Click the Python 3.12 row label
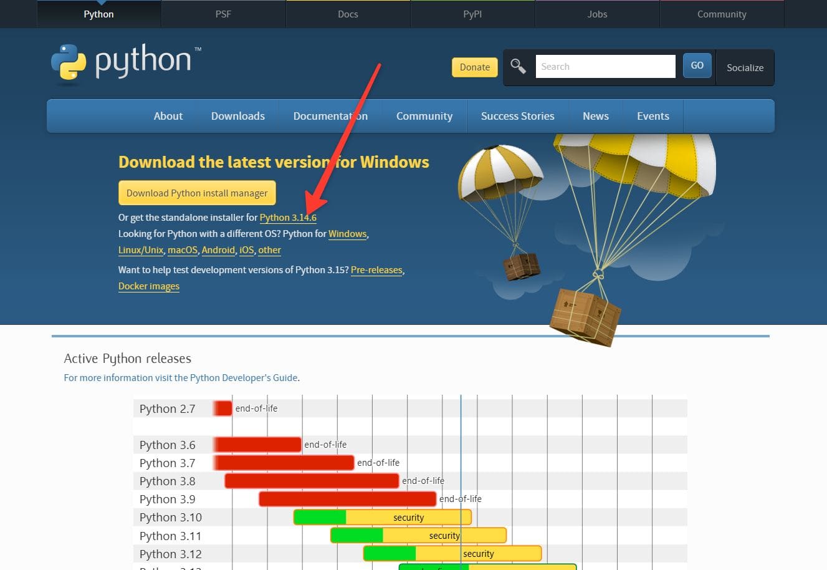 coord(171,554)
